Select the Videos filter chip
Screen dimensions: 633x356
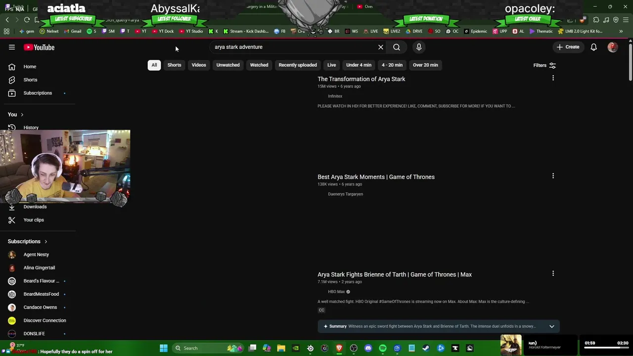[x=199, y=65]
